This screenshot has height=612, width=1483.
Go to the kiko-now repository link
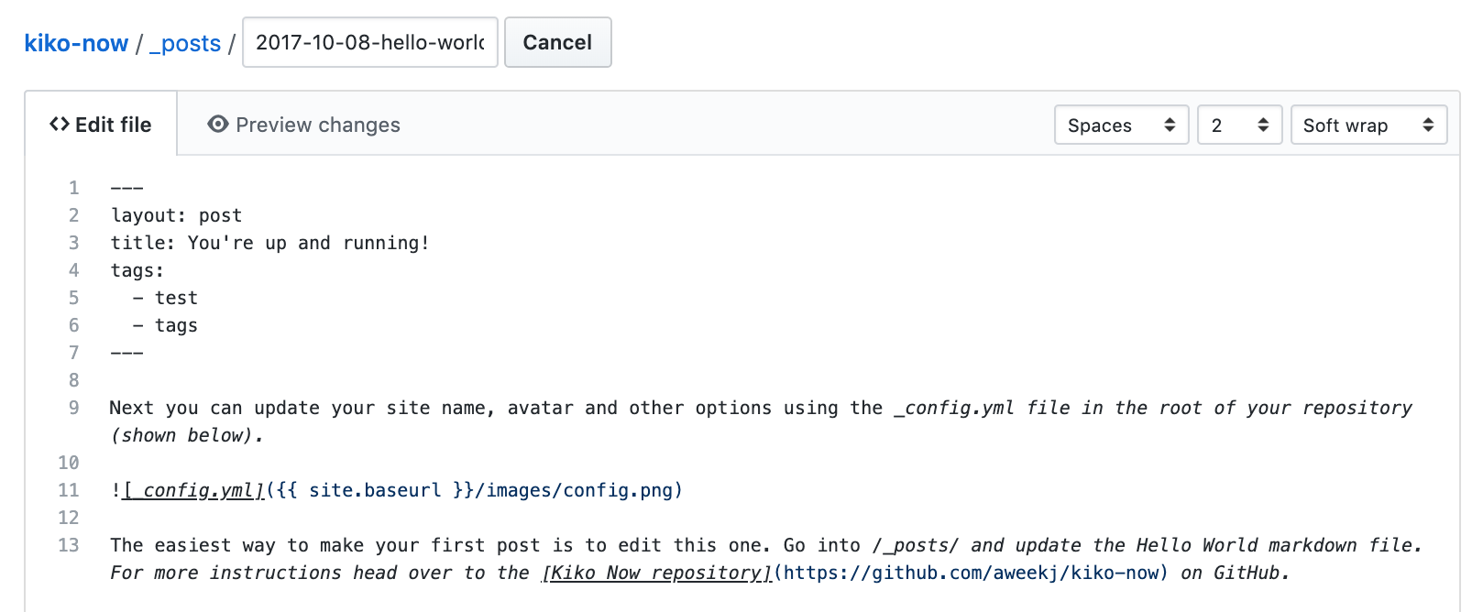[76, 43]
